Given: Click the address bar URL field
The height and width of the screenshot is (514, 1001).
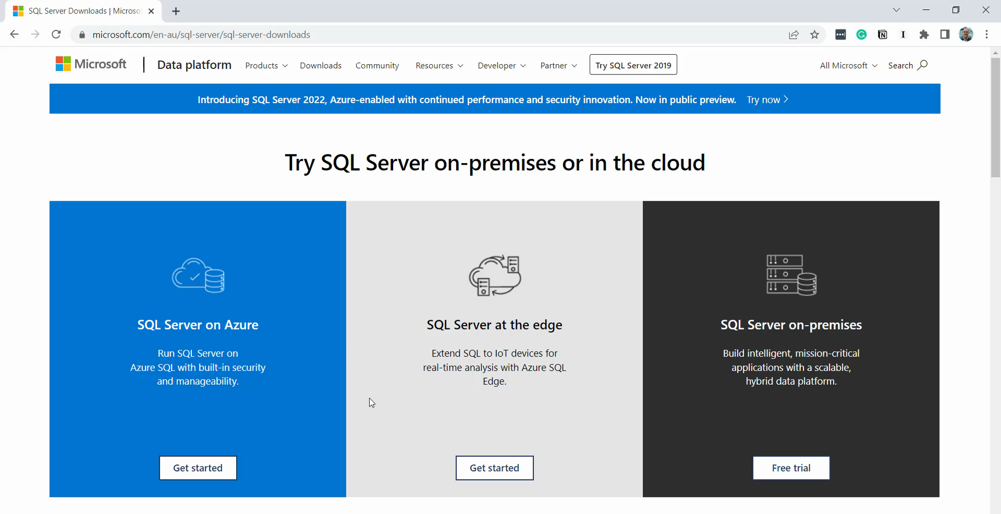Looking at the screenshot, I should [417, 35].
